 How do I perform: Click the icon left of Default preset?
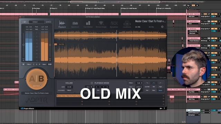[x=25, y=22]
